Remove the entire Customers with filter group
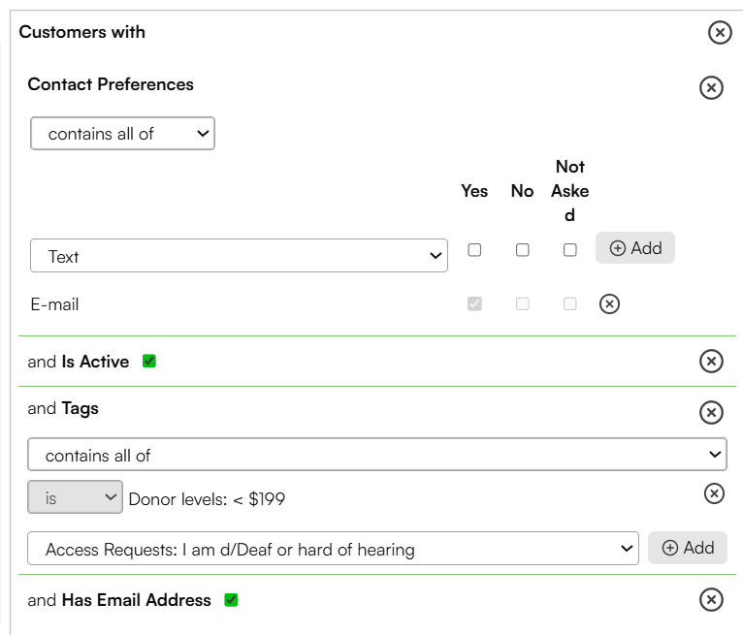Screen dimensions: 743x635 tap(720, 33)
